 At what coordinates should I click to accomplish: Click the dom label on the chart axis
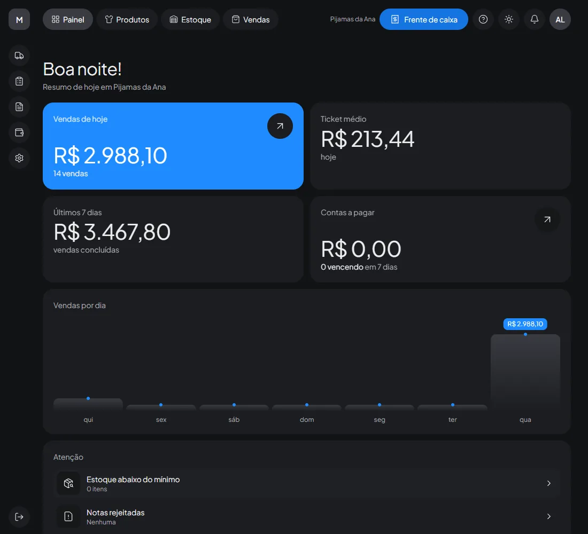pyautogui.click(x=307, y=420)
